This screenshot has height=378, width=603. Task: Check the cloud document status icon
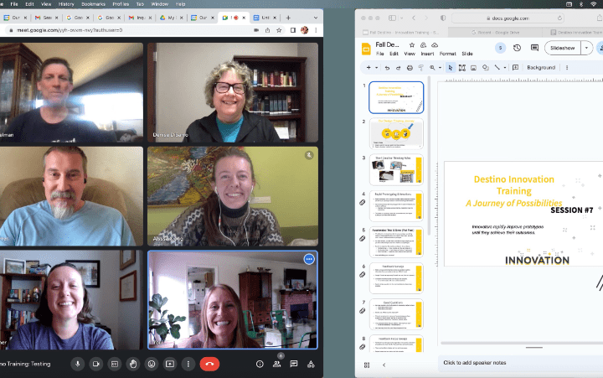click(x=435, y=45)
